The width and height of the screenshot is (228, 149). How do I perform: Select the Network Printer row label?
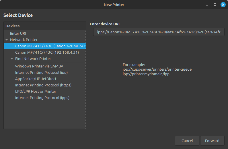pos(24,40)
